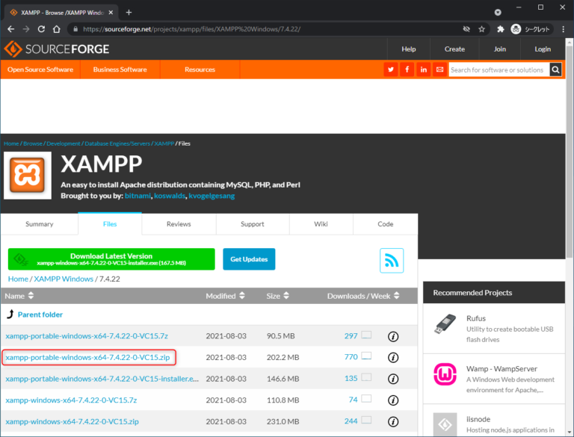
Task: Switch to the Summary tab
Action: coord(39,224)
